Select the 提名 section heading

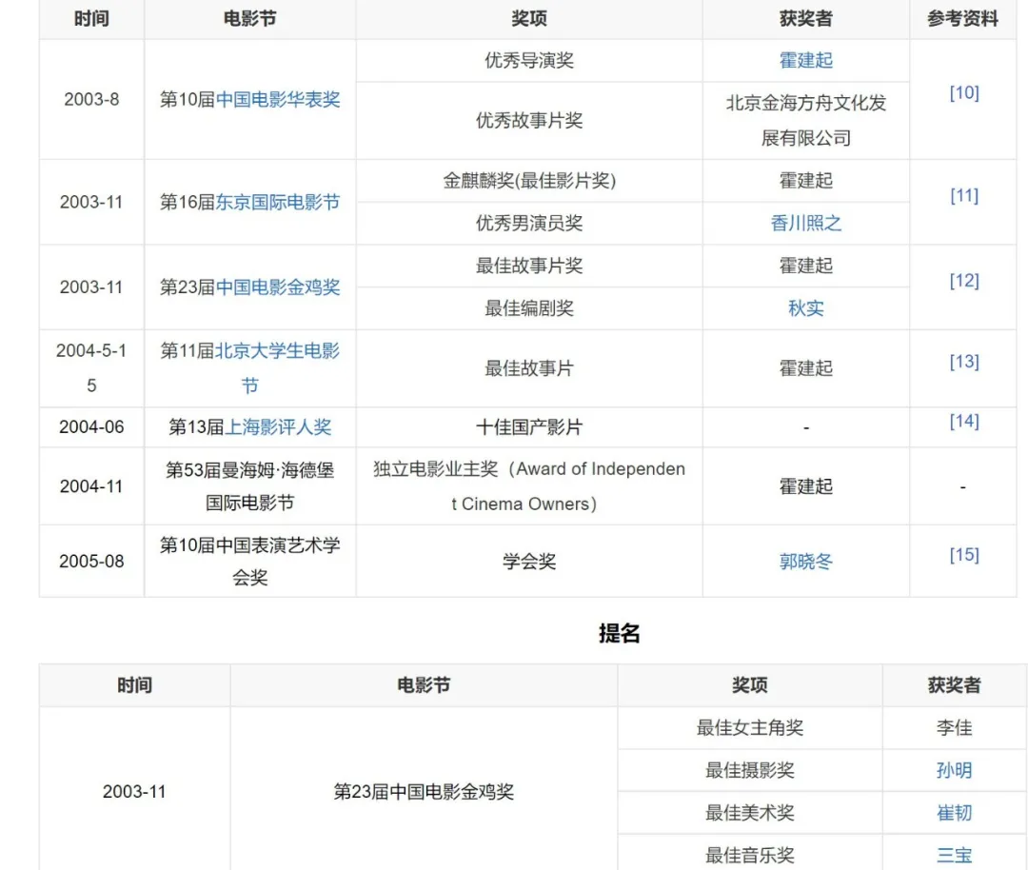click(x=619, y=633)
